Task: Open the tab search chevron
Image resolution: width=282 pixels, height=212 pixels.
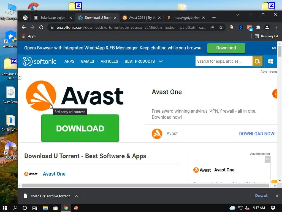Action: click(x=238, y=15)
